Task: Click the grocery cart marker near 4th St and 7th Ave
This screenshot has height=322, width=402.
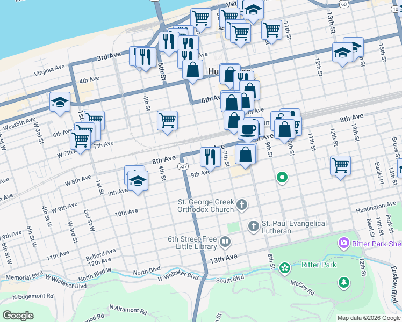Action: (168, 121)
